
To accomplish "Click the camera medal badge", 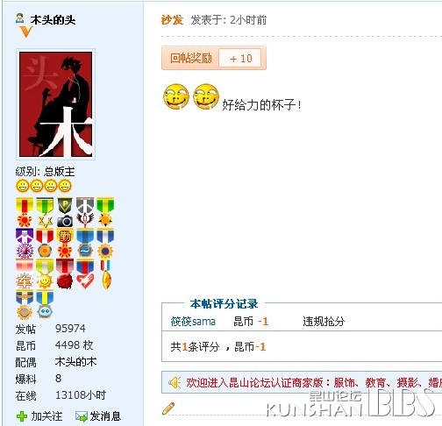I will 65,212.
